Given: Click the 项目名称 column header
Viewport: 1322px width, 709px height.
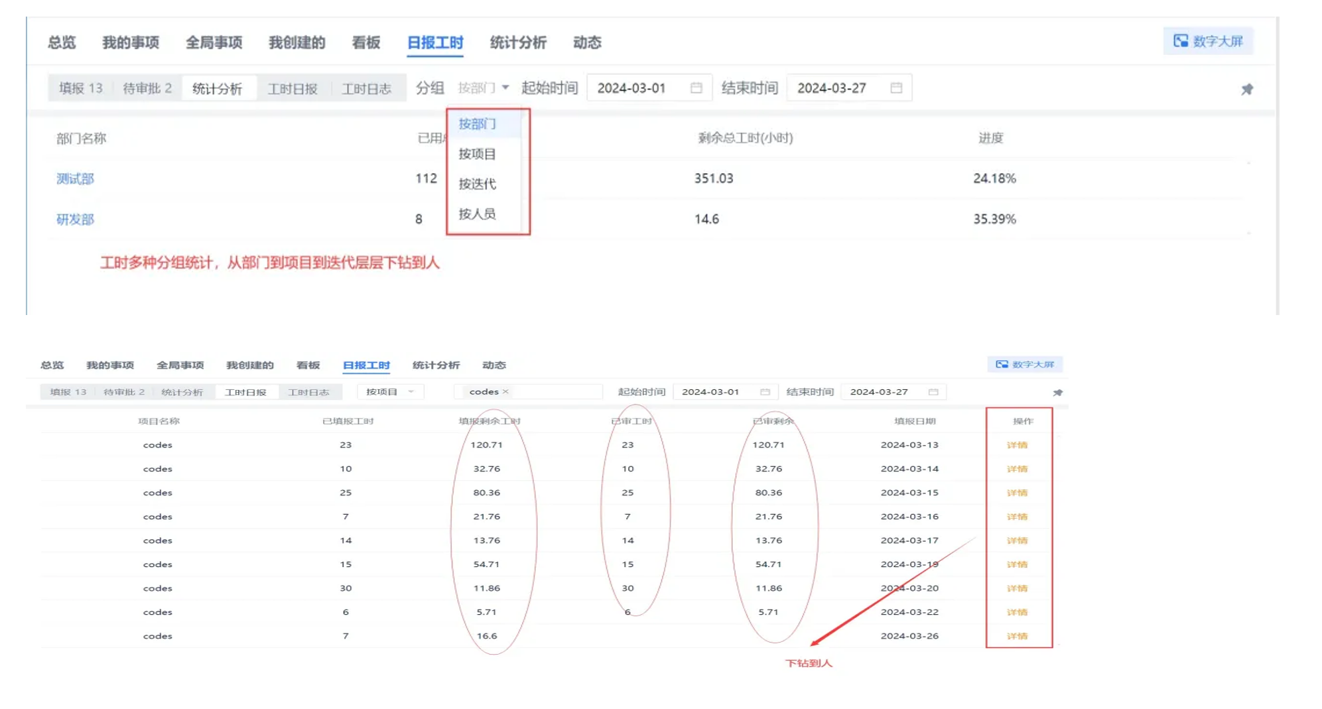Looking at the screenshot, I should coord(159,421).
